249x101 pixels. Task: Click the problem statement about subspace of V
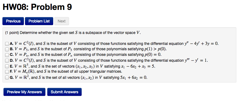(73, 33)
